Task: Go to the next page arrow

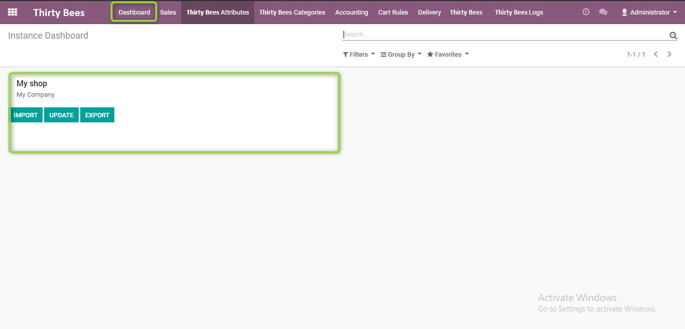Action: coord(669,54)
